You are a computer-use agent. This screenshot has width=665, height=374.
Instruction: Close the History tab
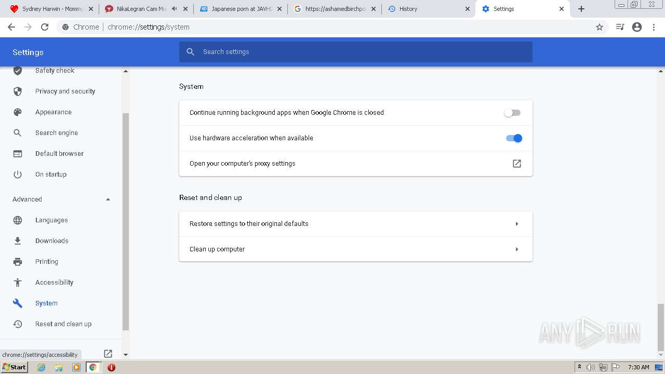468,9
